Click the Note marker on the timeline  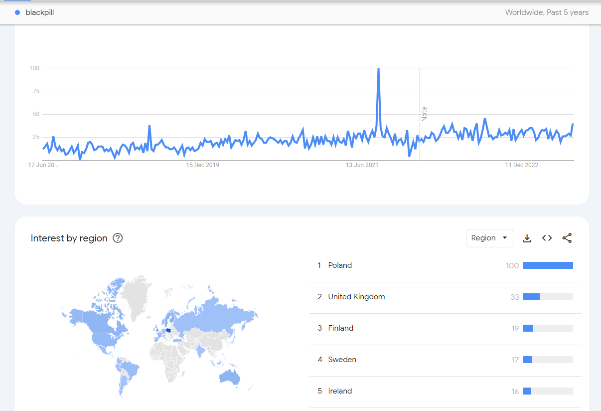pyautogui.click(x=424, y=114)
